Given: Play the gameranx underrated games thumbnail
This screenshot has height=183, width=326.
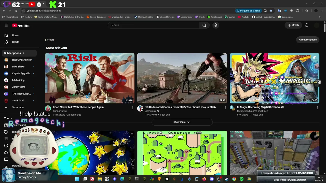Looking at the screenshot, I should 182,78.
